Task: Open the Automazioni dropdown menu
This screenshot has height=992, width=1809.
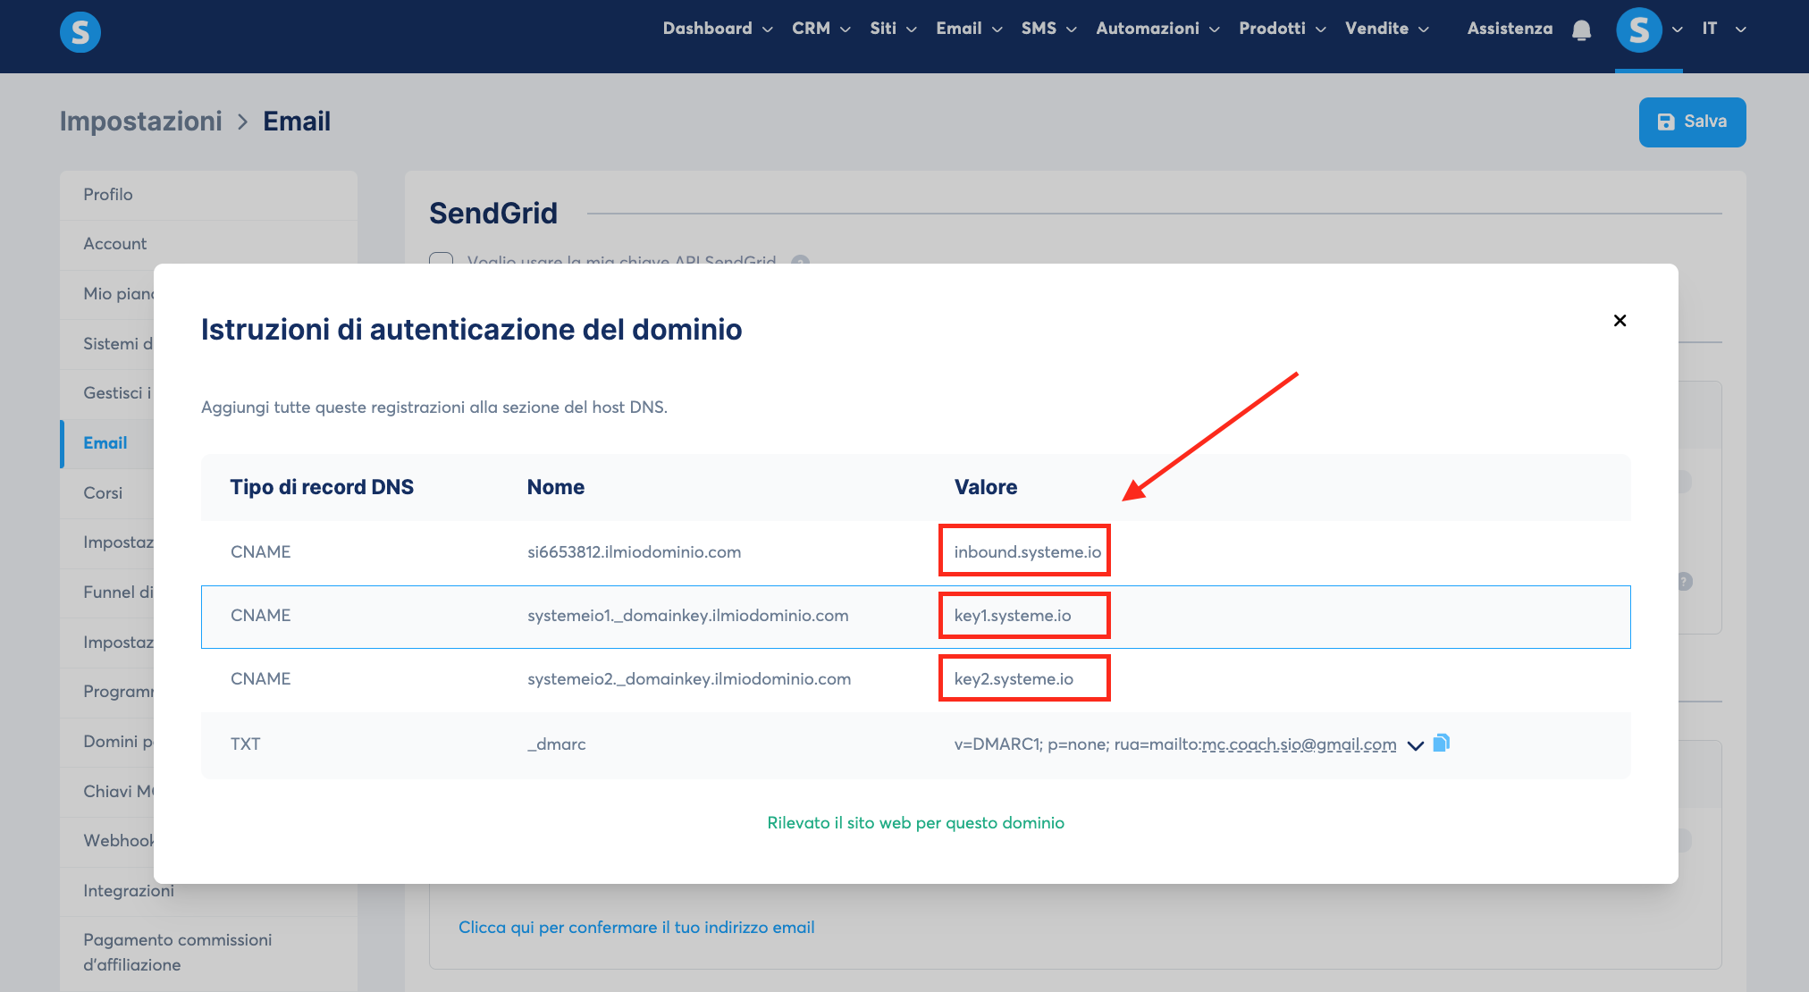Action: pos(1157,29)
